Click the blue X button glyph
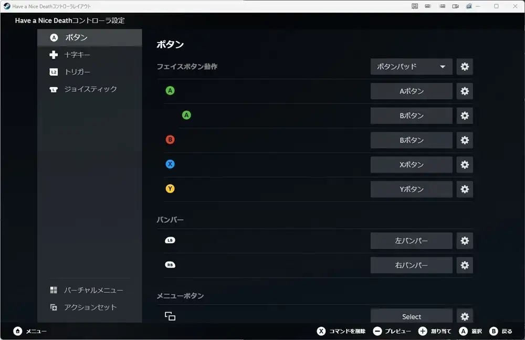The image size is (525, 340). click(x=170, y=164)
